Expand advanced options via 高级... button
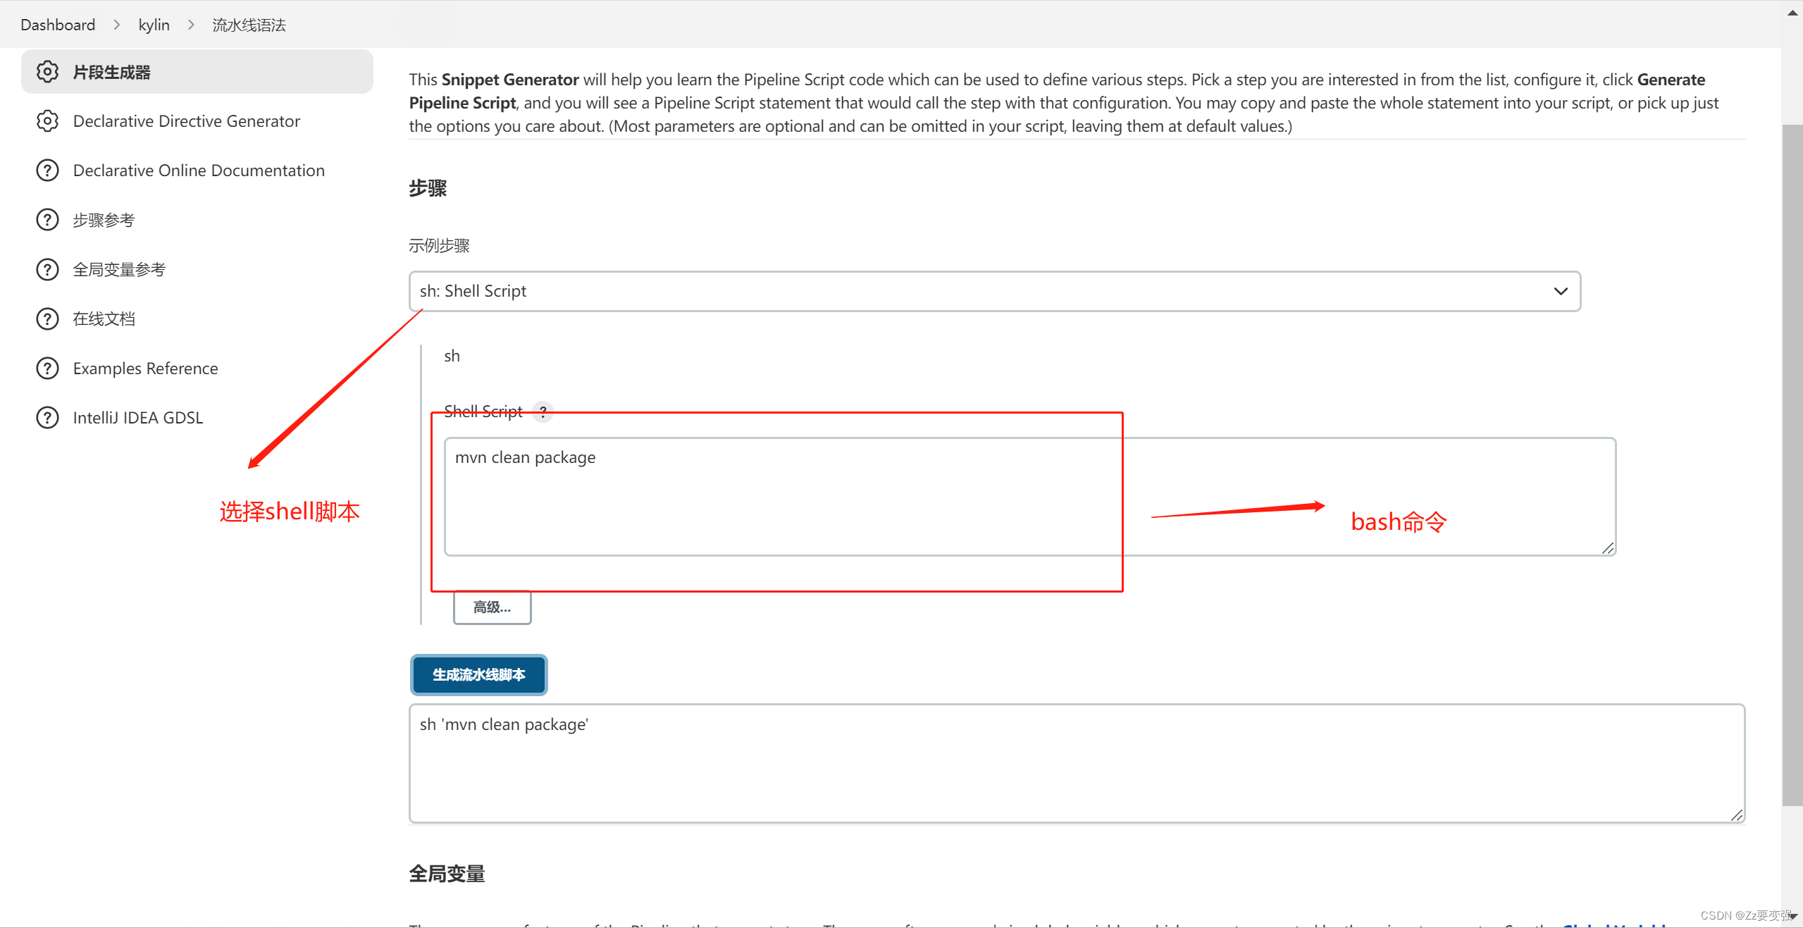This screenshot has height=928, width=1803. click(491, 606)
